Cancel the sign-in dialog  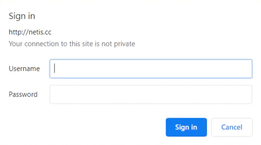coord(232,127)
